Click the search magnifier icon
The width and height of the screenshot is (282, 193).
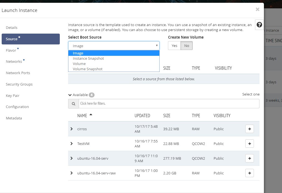pyautogui.click(x=74, y=104)
